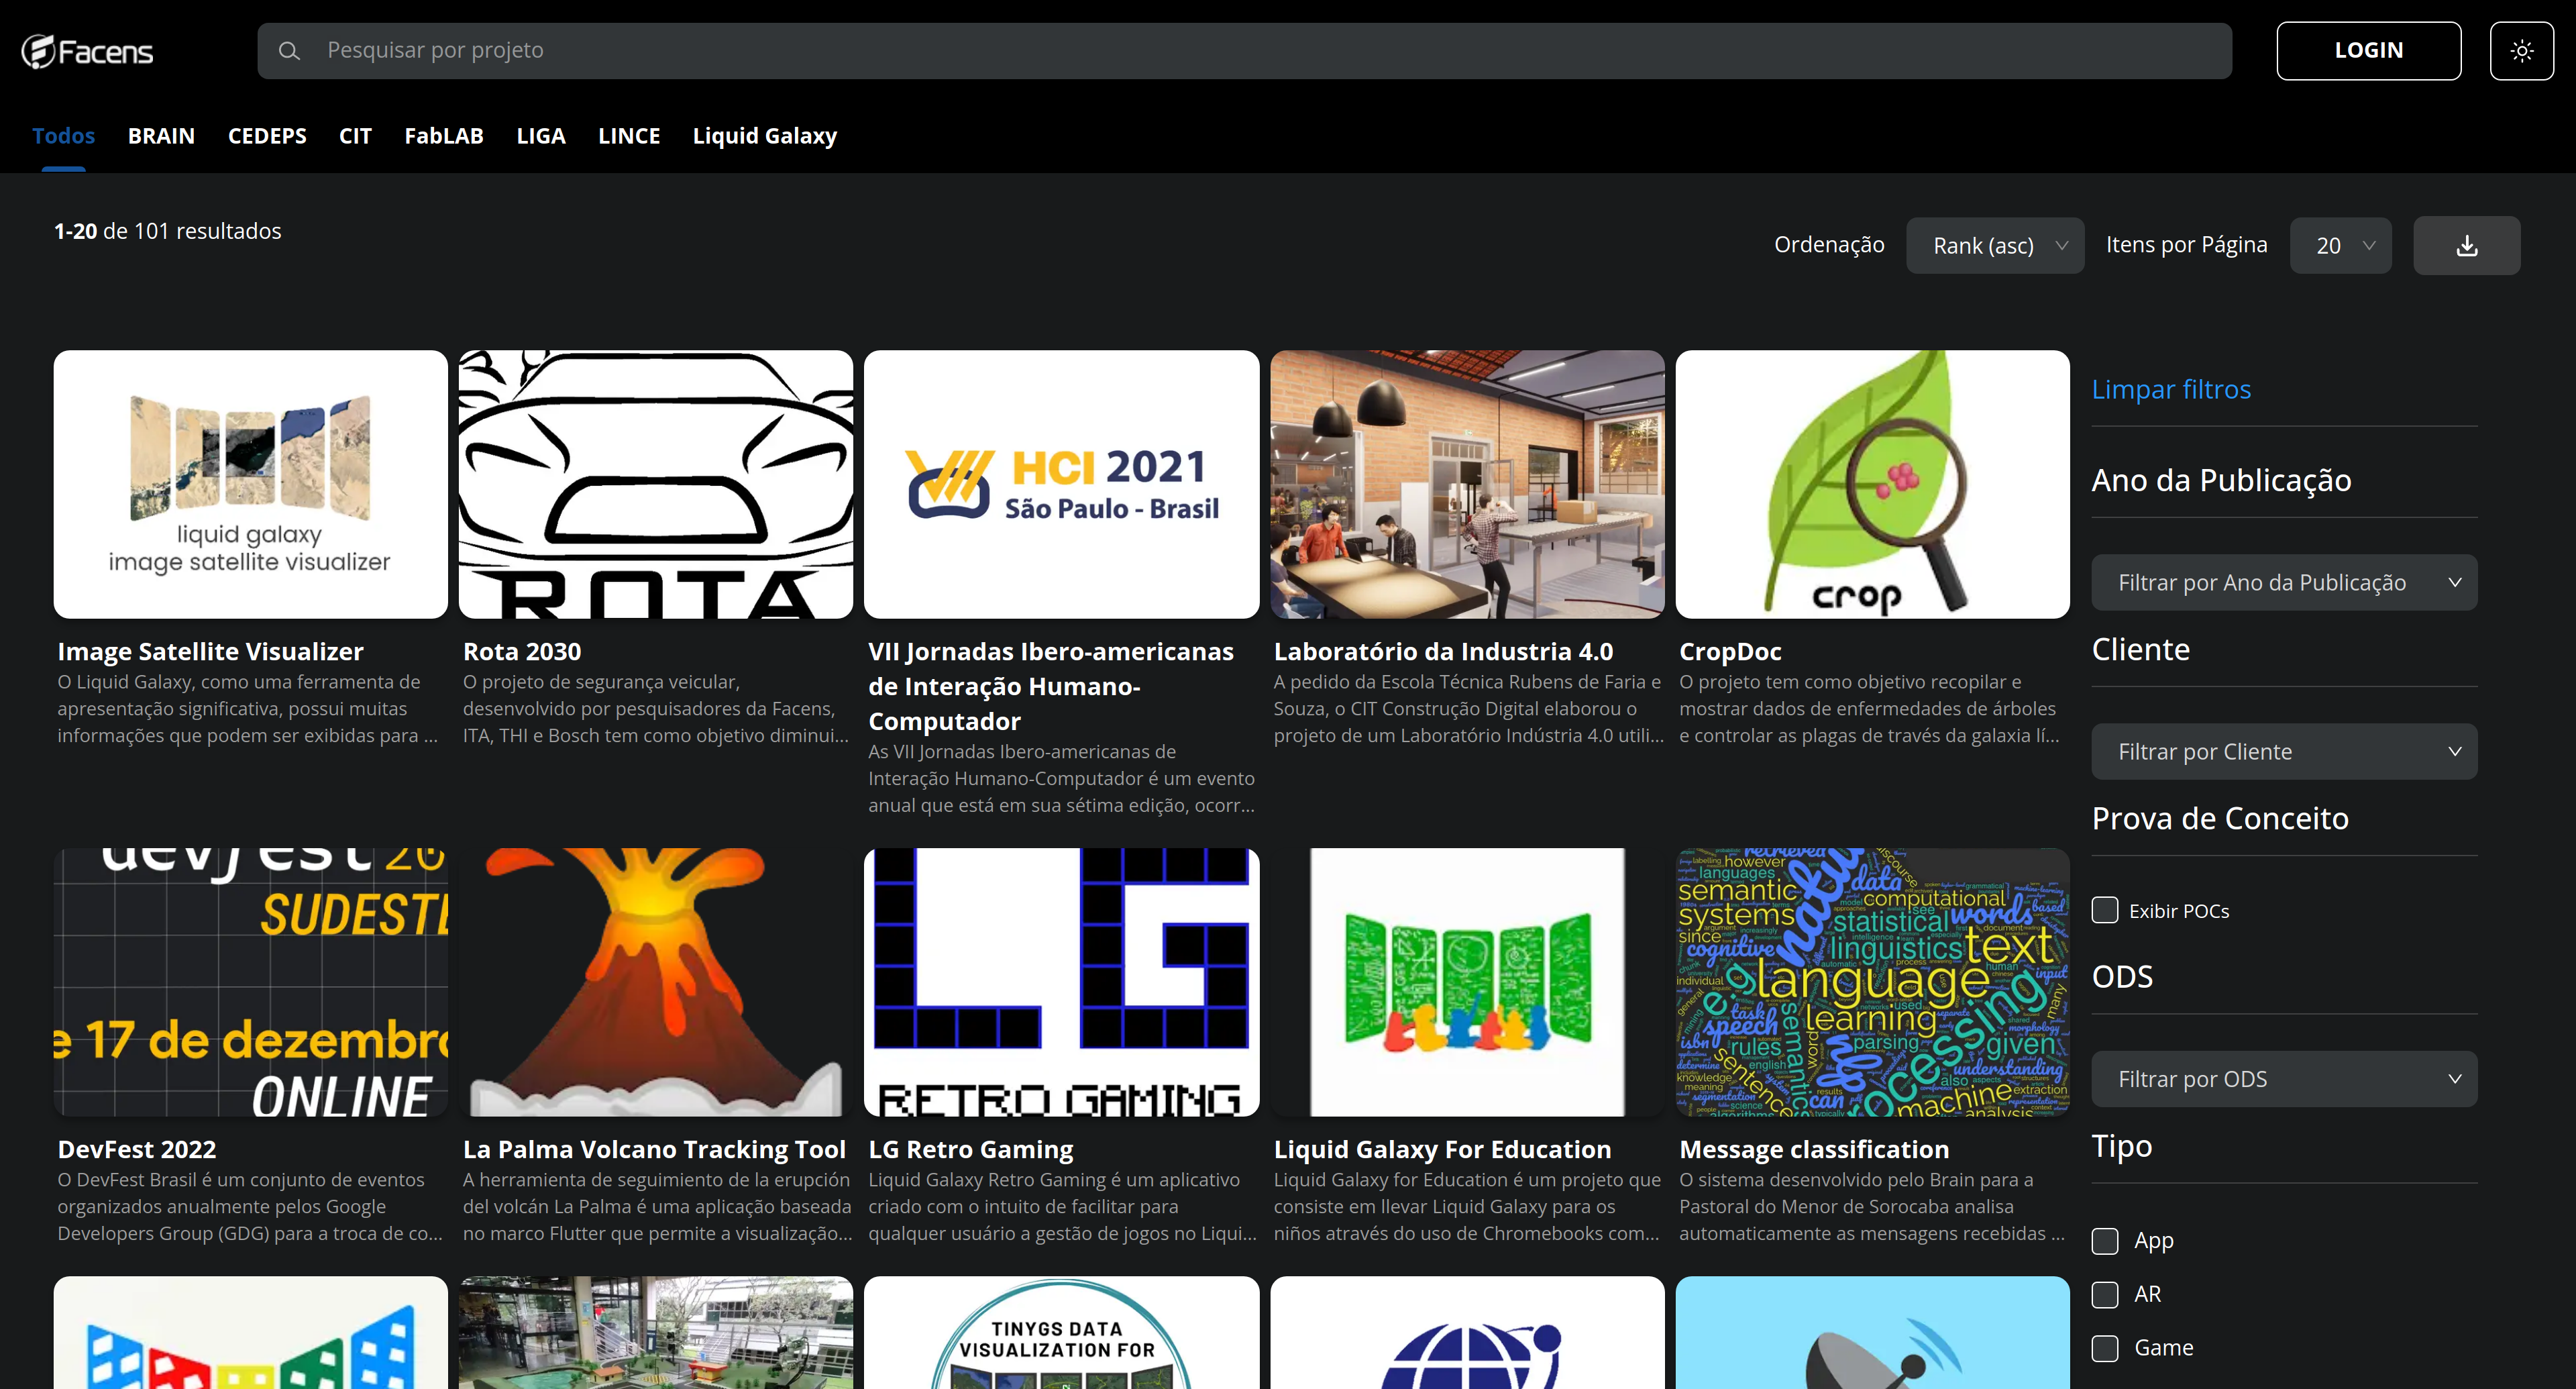Image resolution: width=2576 pixels, height=1389 pixels.
Task: Check the App type checkbox
Action: (2104, 1241)
